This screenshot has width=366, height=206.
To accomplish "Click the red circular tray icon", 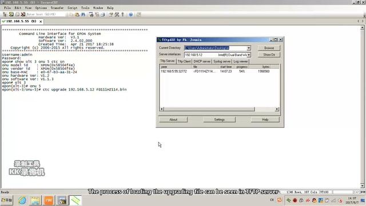I will coord(295,200).
